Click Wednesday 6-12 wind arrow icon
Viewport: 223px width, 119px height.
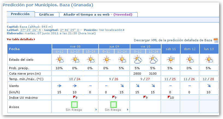coord(59,86)
